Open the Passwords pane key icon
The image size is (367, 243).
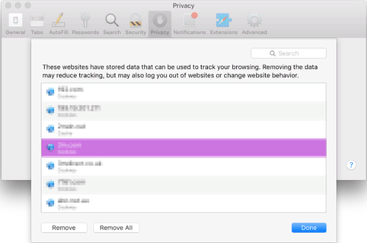coord(85,24)
